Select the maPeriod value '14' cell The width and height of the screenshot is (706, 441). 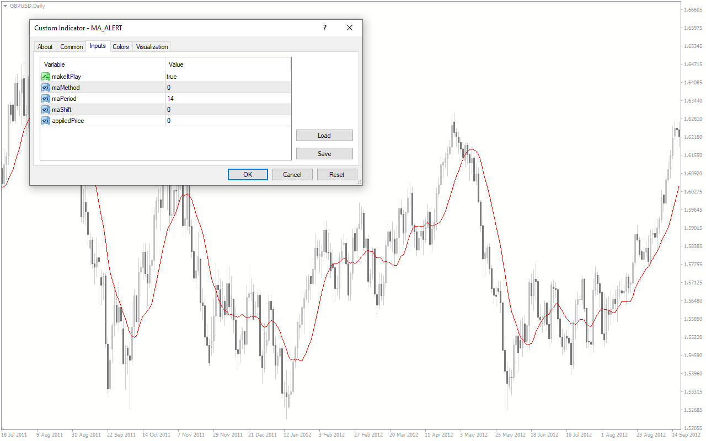click(228, 99)
